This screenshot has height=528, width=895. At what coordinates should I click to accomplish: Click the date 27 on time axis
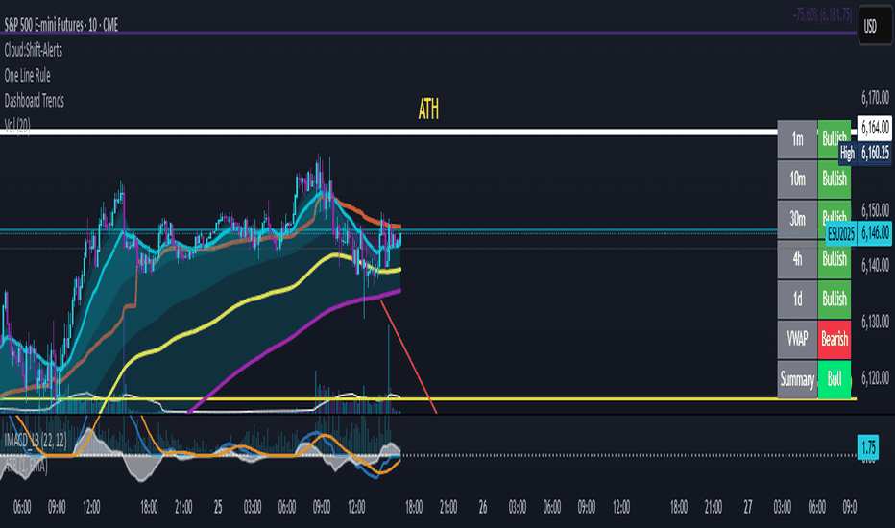coord(748,507)
